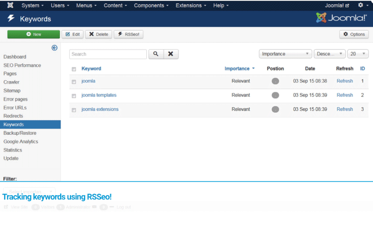Image resolution: width=373 pixels, height=247 pixels.
Task: Go to Statistics in the sidebar
Action: 13,150
